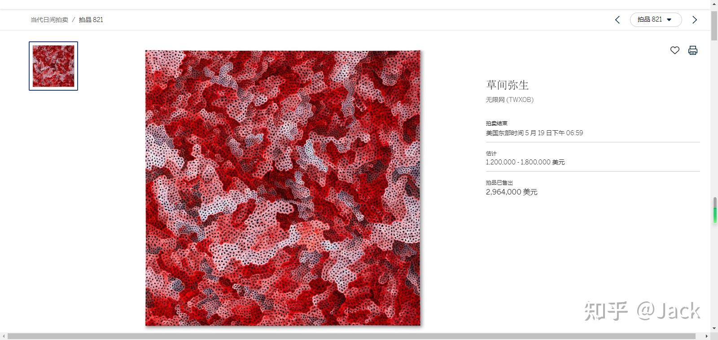Click the scroll left arrow
The image size is (718, 340).
click(x=4, y=336)
